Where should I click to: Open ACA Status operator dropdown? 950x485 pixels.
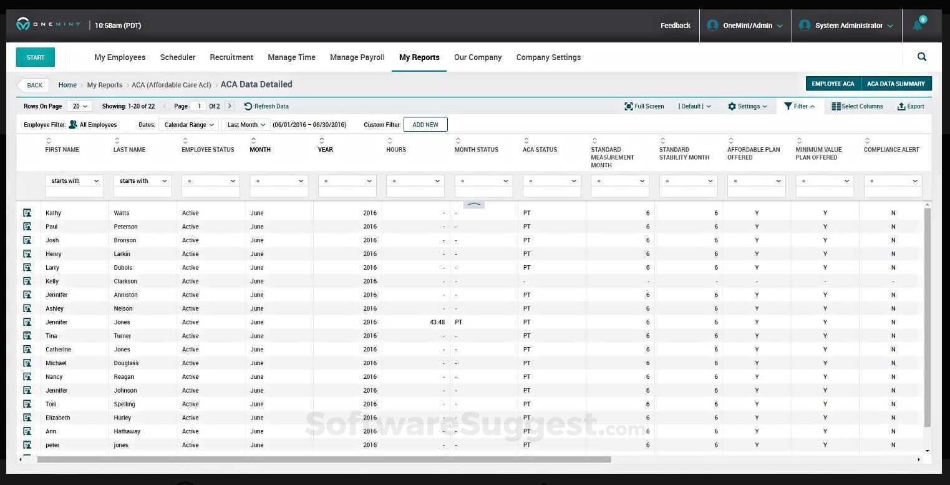click(x=552, y=181)
